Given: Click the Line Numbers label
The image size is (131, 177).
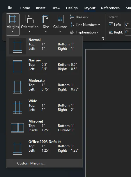Looking at the screenshot, I should coord(86,25).
